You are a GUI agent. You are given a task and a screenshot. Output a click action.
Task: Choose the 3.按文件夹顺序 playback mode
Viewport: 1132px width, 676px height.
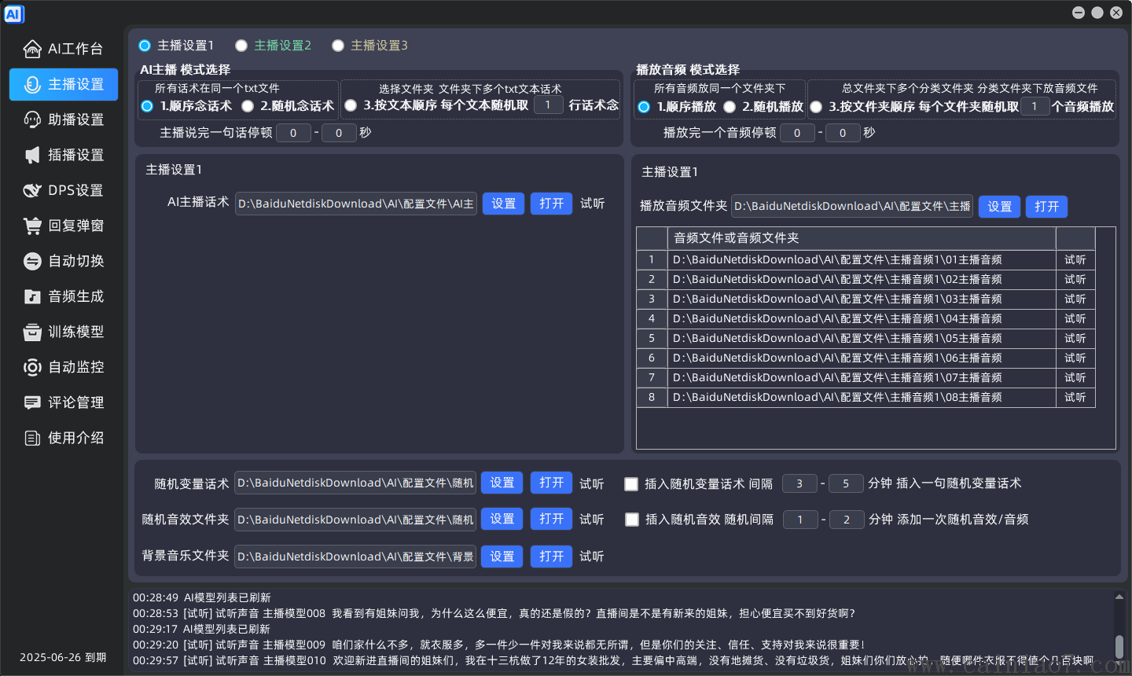pyautogui.click(x=815, y=106)
